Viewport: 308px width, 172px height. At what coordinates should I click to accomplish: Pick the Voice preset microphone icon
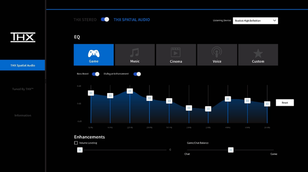[x=217, y=52]
